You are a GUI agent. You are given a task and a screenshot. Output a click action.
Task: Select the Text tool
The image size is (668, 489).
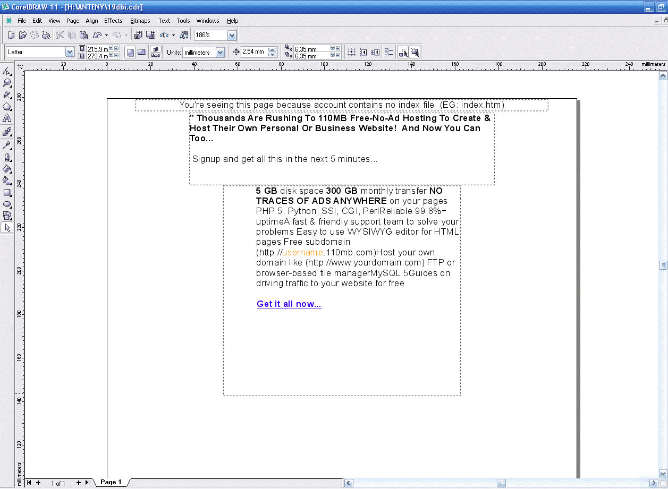(x=7, y=118)
